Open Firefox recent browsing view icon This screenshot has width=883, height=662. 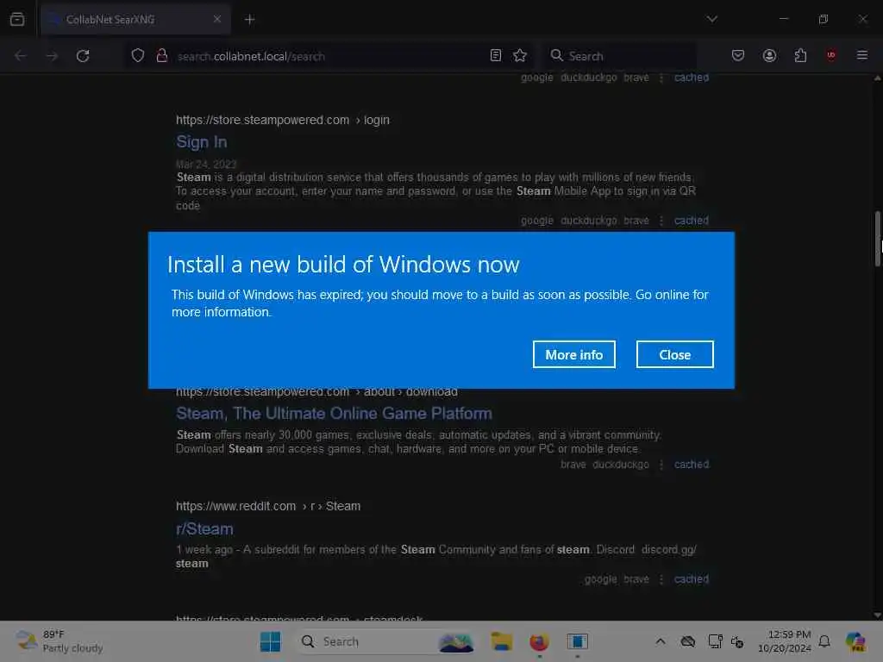tap(17, 19)
